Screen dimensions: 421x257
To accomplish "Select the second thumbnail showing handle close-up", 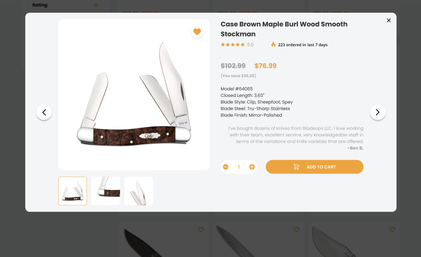I will pos(105,191).
